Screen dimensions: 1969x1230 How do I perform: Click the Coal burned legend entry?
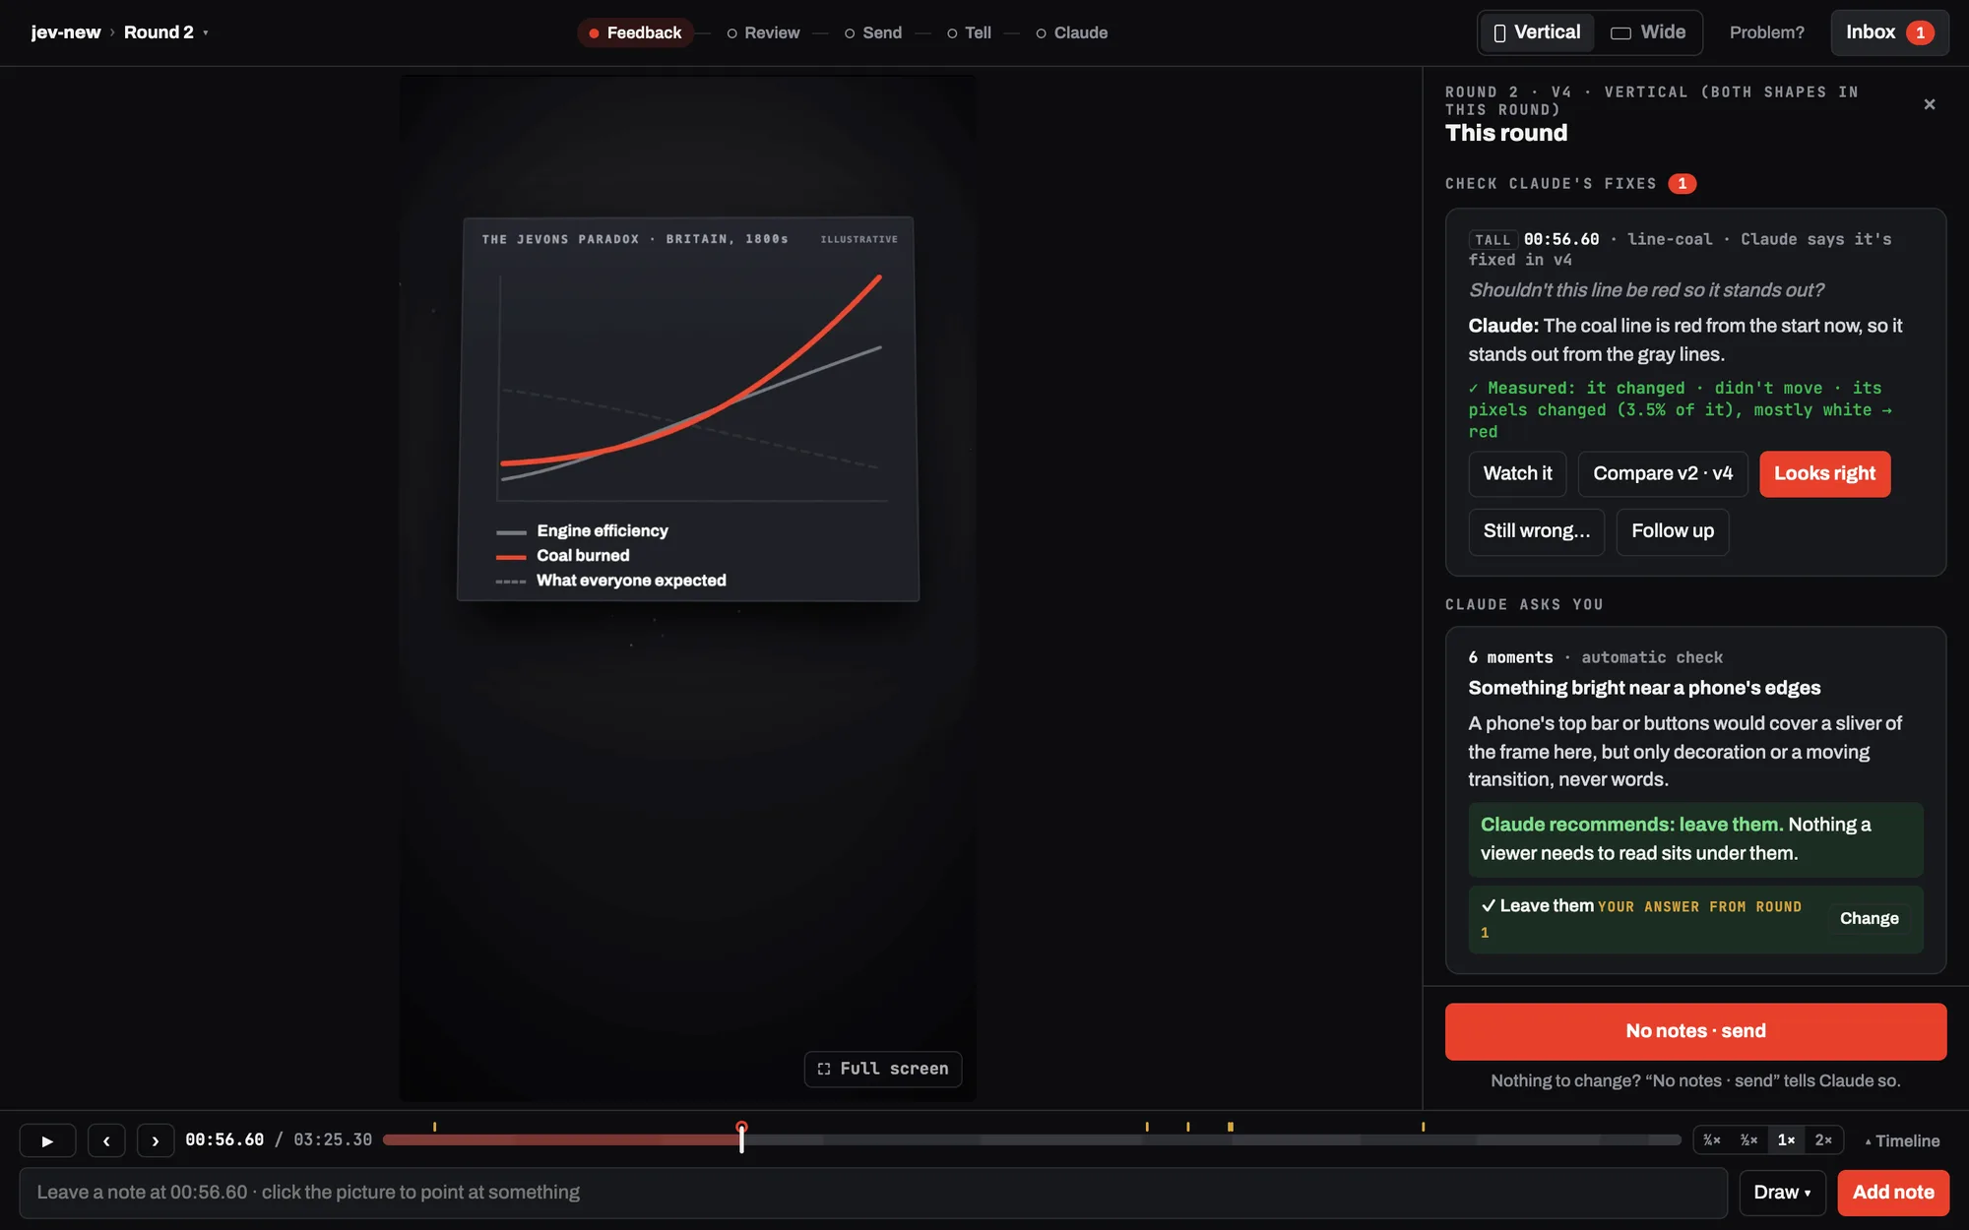click(x=562, y=556)
